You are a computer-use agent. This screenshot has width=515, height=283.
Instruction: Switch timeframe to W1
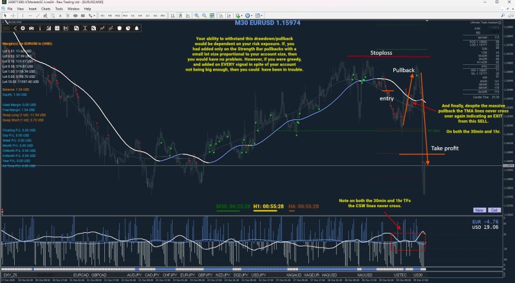click(x=155, y=15)
